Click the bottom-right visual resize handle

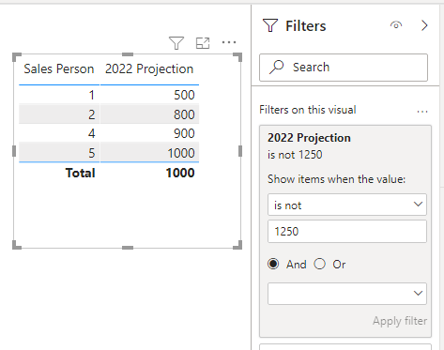(237, 245)
